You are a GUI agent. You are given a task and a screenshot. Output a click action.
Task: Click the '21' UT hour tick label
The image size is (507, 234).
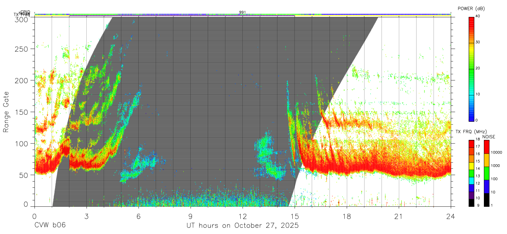pyautogui.click(x=399, y=216)
